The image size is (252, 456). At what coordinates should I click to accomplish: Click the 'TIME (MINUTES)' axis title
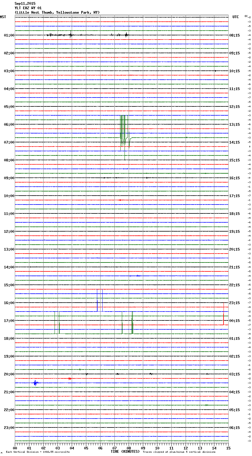(125, 452)
